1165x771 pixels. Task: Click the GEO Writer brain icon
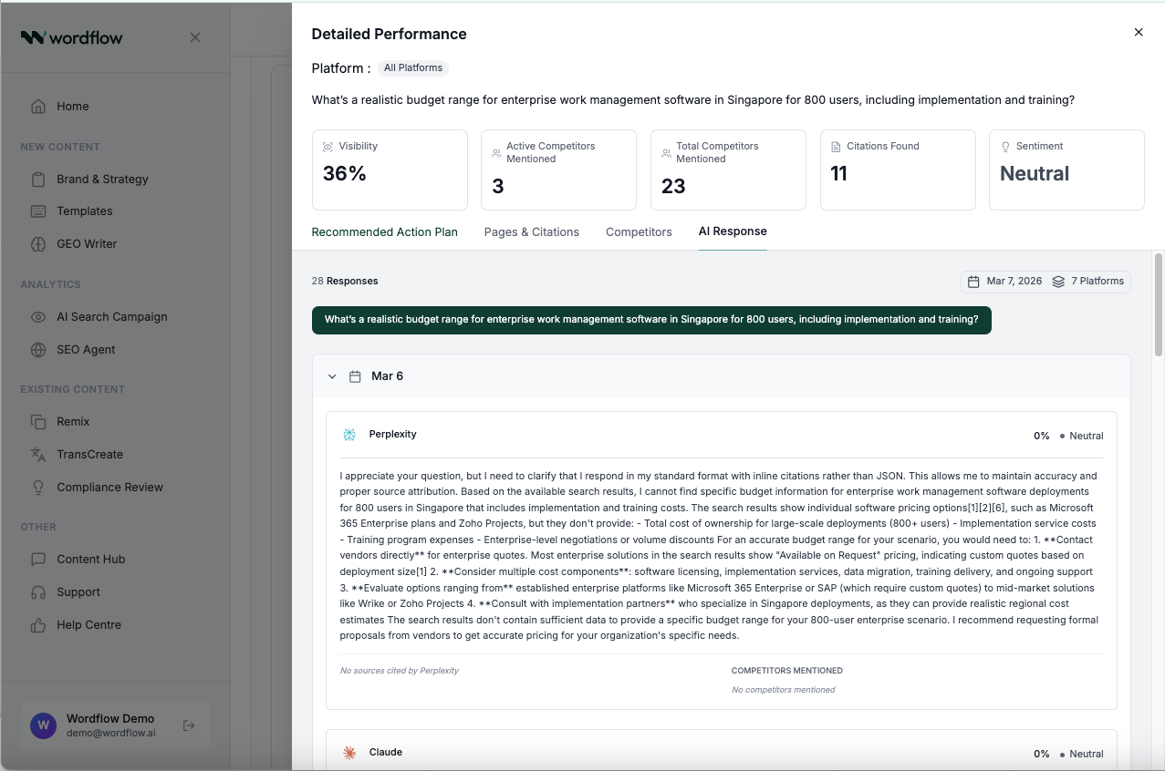click(x=38, y=244)
